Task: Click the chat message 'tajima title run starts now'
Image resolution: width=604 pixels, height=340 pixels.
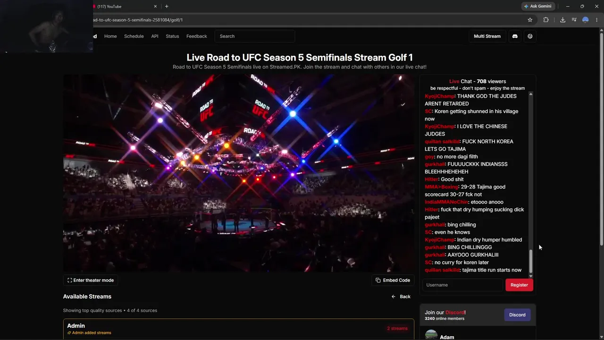Action: (492, 270)
